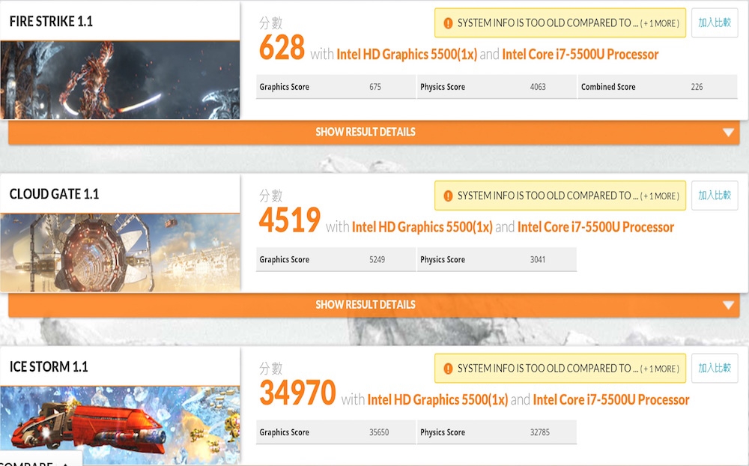This screenshot has height=466, width=749.
Task: Click Cloud Gate Graphics Score value 5249
Action: point(377,259)
